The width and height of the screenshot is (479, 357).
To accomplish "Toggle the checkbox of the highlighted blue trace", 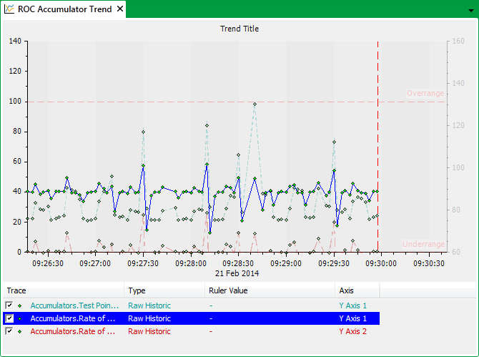I will point(9,318).
